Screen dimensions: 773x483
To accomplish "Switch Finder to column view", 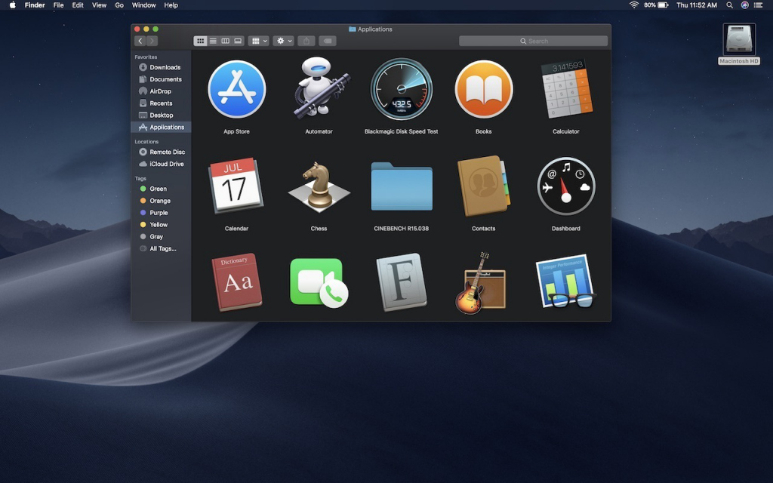I will click(x=225, y=41).
